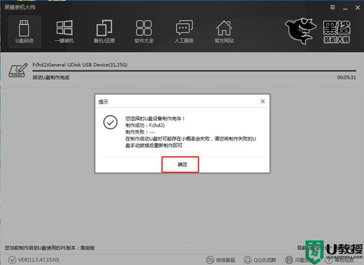Click the device name F:(hd2)General UDisk text
The width and height of the screenshot is (364, 265).
[x=80, y=65]
